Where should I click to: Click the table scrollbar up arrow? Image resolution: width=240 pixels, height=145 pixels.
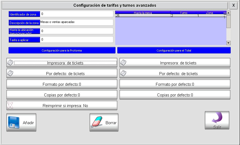228,13
